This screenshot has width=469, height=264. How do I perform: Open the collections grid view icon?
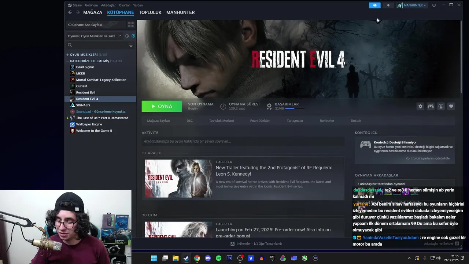click(131, 25)
